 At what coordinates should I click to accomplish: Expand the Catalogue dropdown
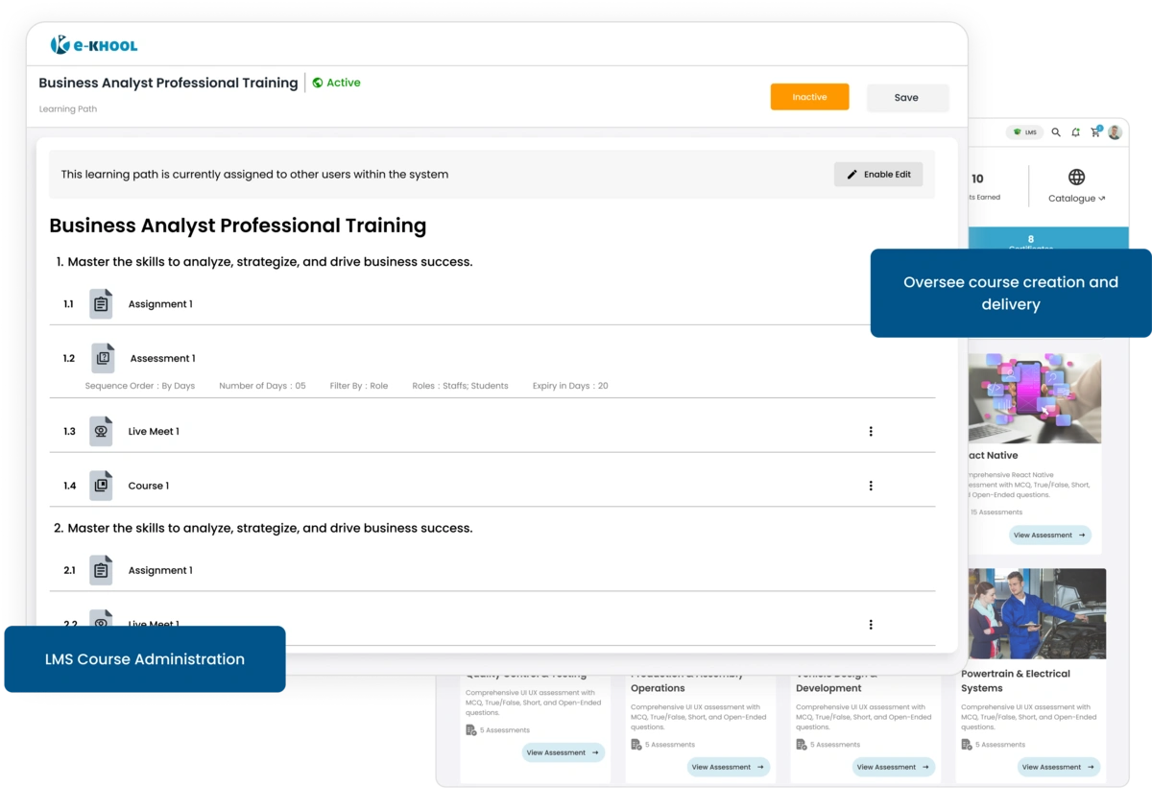click(1076, 198)
